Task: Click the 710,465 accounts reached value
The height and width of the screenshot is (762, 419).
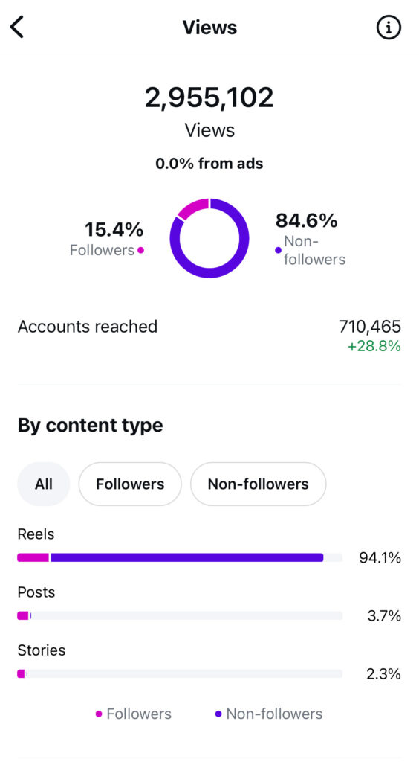Action: (370, 327)
